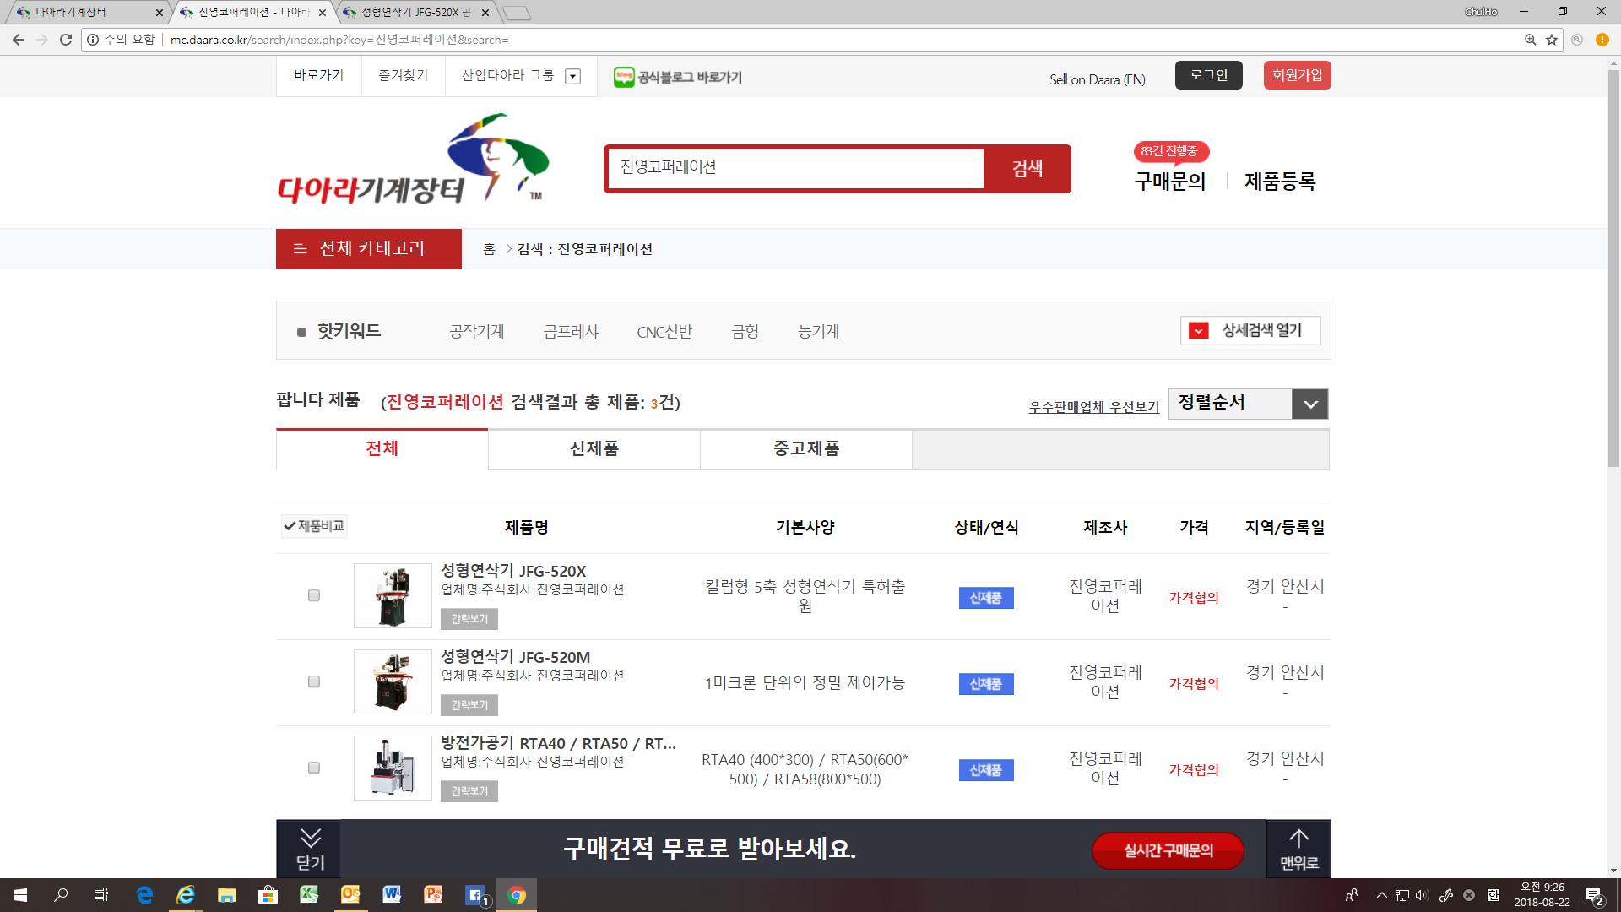This screenshot has width=1621, height=912.
Task: Open File Explorer from taskbar
Action: [x=226, y=895]
